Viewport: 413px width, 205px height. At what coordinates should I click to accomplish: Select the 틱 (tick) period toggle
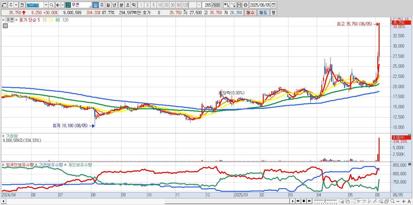click(134, 5)
